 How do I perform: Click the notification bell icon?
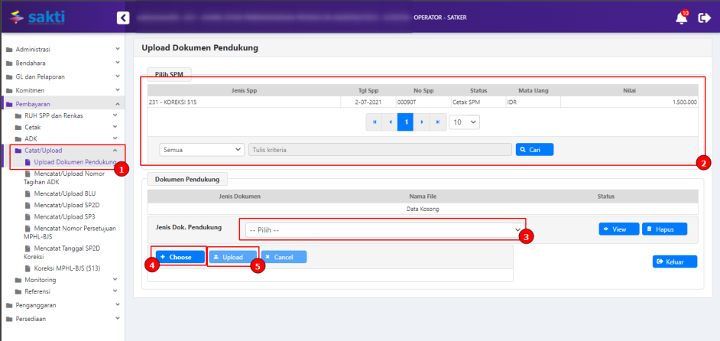click(681, 18)
